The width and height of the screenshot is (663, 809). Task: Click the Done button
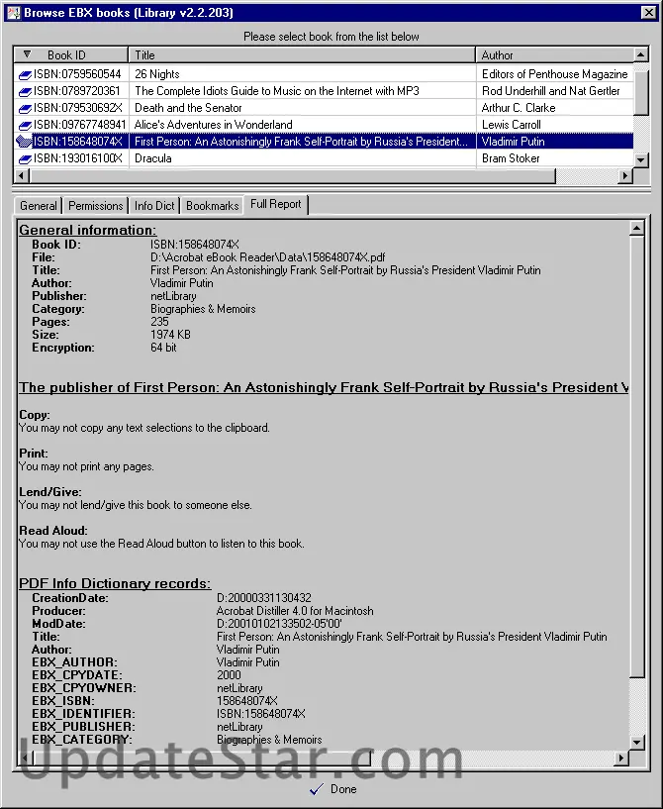333,789
